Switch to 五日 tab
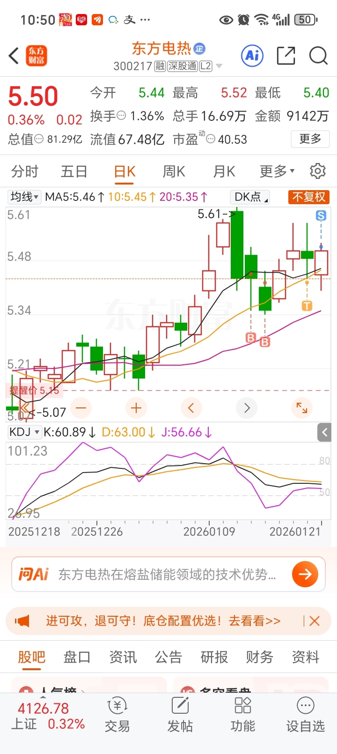This screenshot has height=754, width=337. [x=74, y=171]
